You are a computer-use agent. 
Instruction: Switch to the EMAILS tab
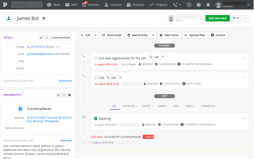pos(162,106)
